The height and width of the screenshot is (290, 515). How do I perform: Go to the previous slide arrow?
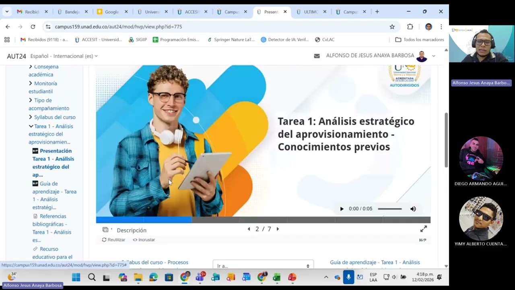[x=249, y=229]
